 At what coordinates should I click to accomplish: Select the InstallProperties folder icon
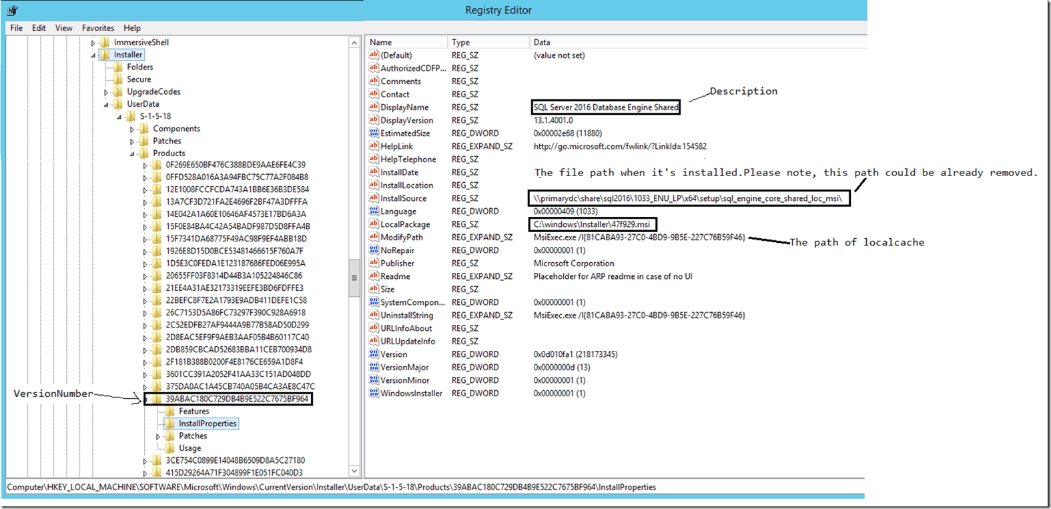(170, 424)
